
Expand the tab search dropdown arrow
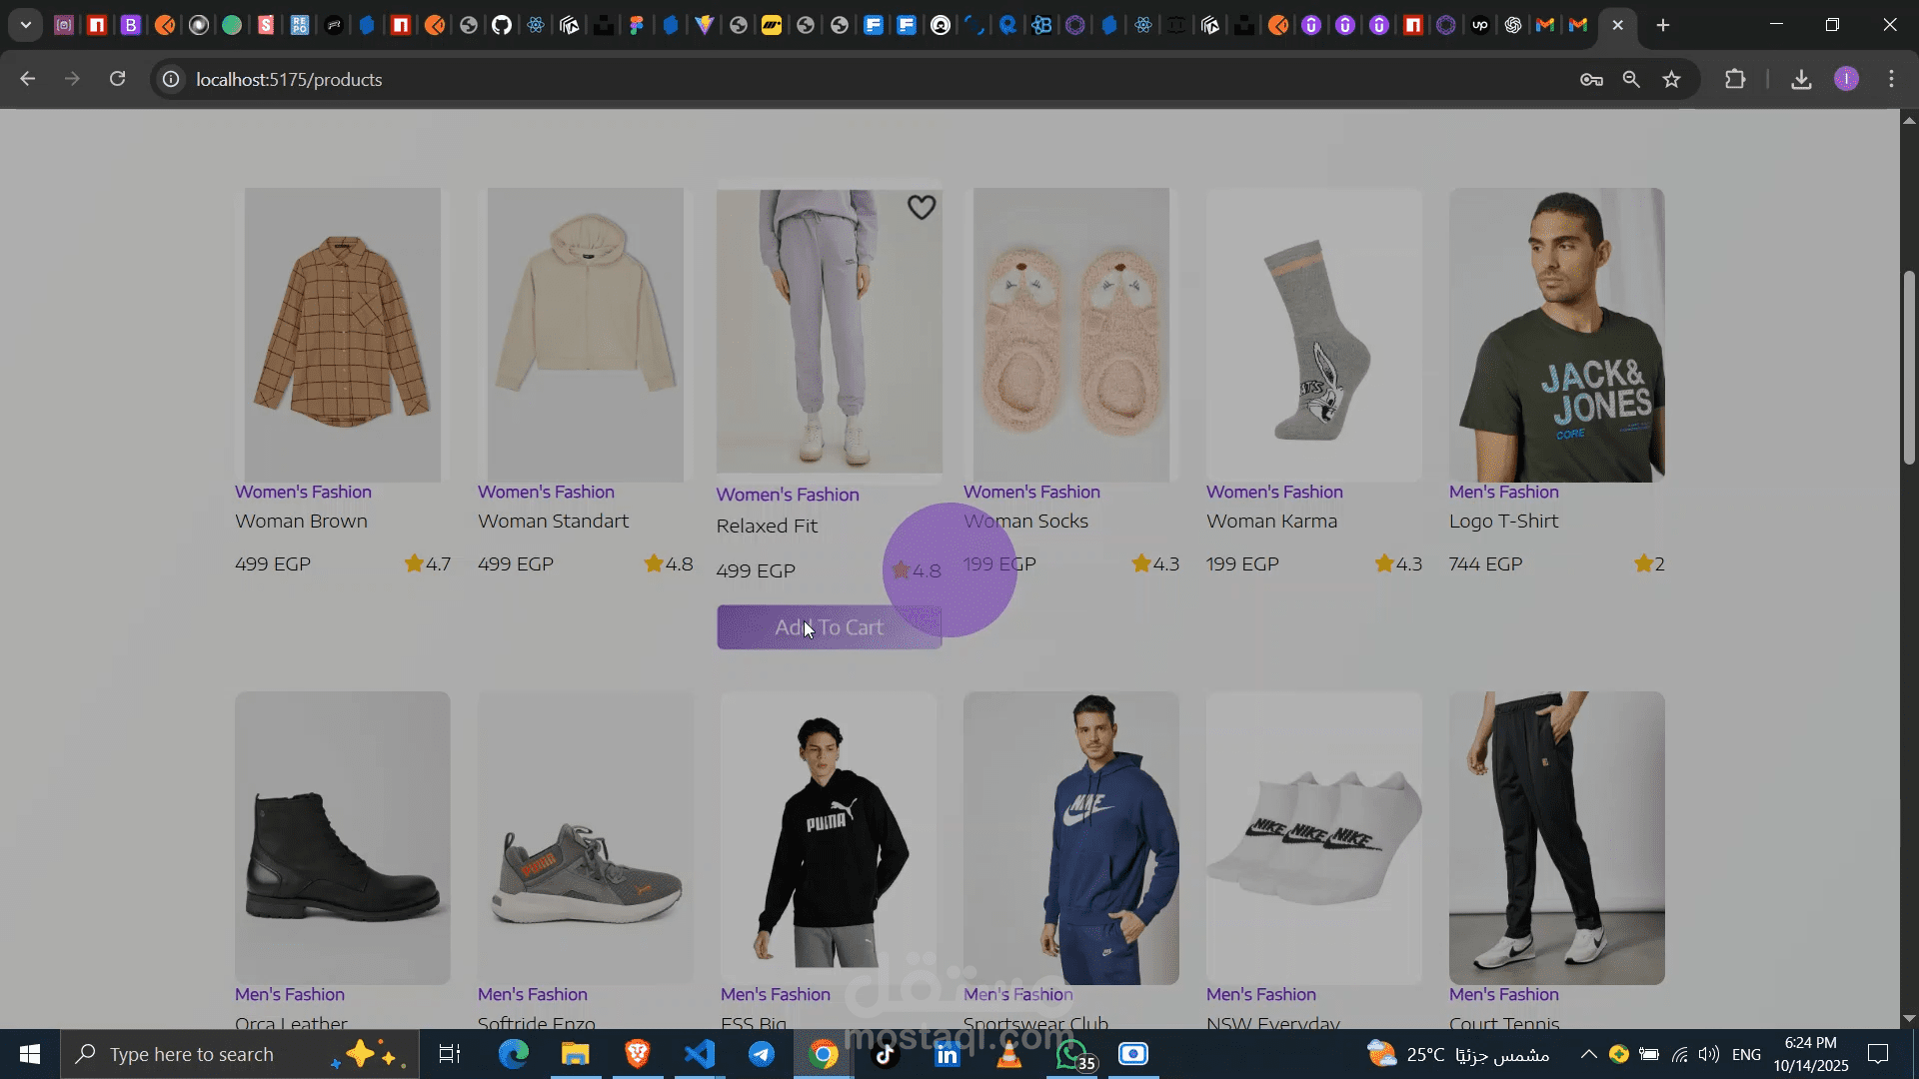26,25
